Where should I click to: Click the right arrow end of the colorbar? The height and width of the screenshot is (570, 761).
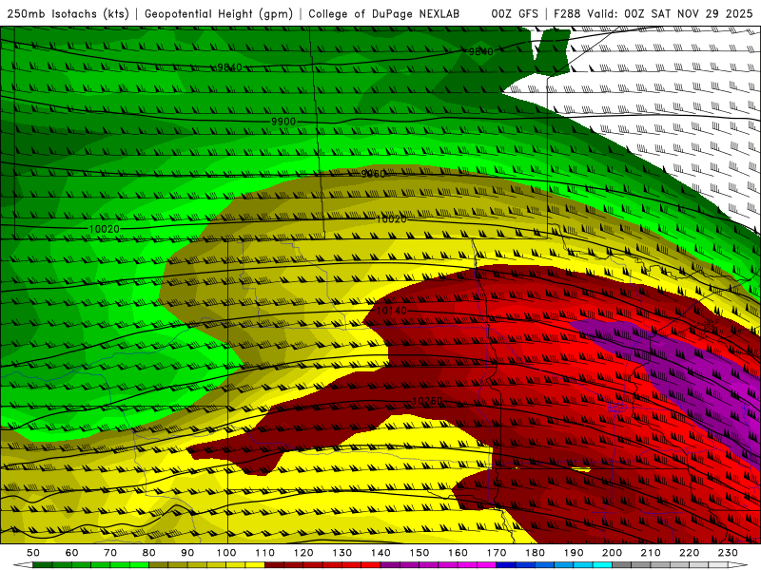coord(738,565)
